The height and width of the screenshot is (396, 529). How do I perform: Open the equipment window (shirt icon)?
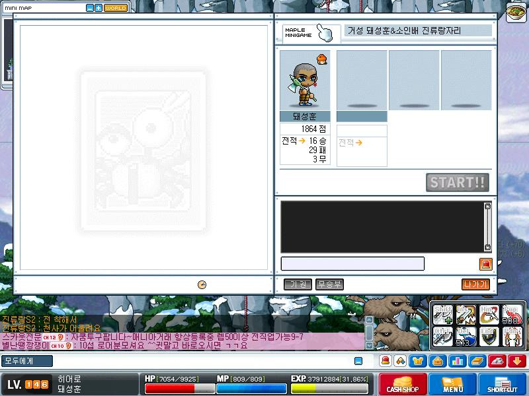tap(418, 361)
